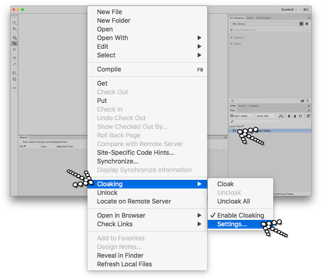
Task: Expand the Select submenu
Action: click(147, 55)
